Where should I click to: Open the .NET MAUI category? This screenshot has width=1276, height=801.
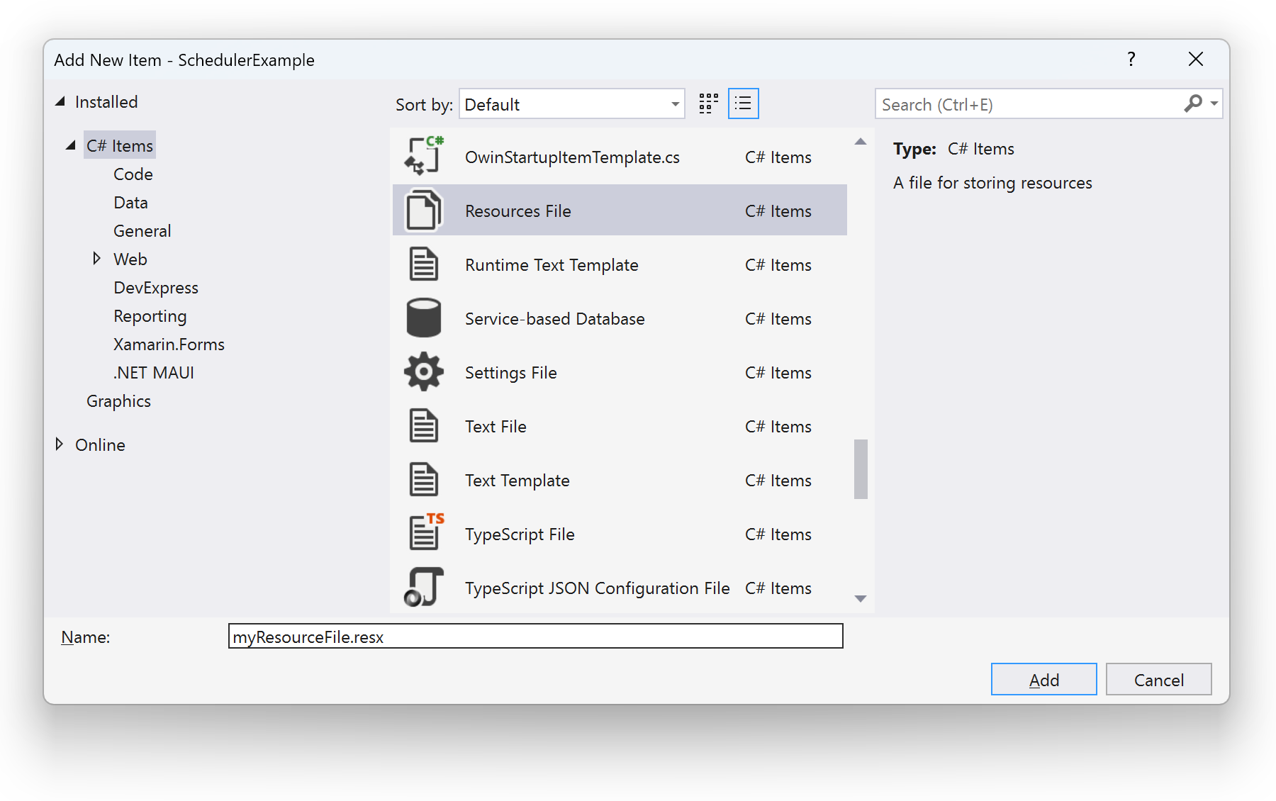tap(154, 373)
